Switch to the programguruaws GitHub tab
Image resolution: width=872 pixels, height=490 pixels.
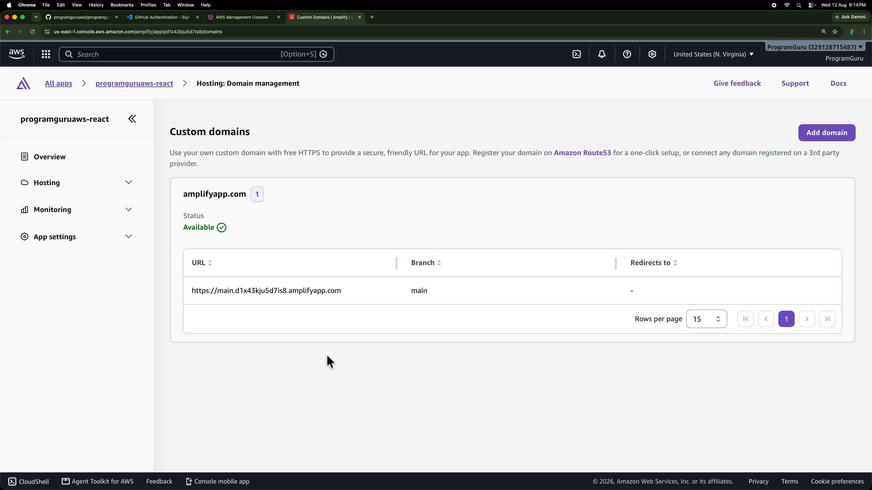click(x=82, y=17)
